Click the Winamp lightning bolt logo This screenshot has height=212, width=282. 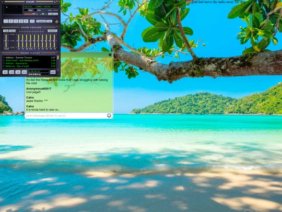pyautogui.click(x=56, y=21)
